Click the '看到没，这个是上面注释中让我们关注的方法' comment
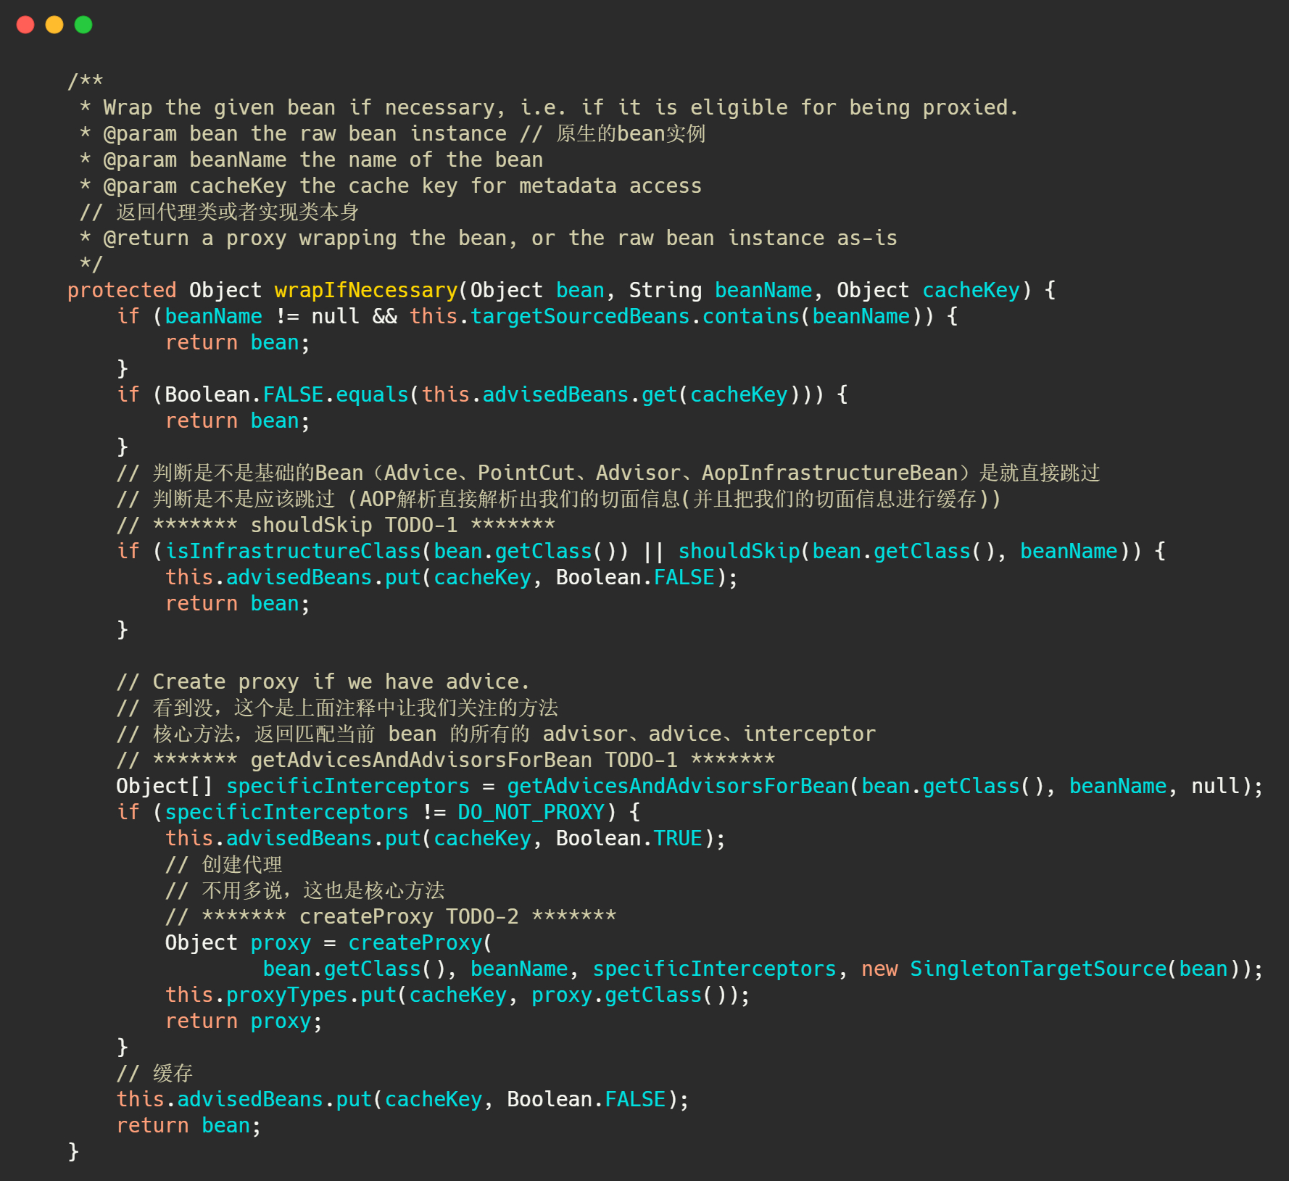This screenshot has width=1289, height=1181. (x=355, y=708)
